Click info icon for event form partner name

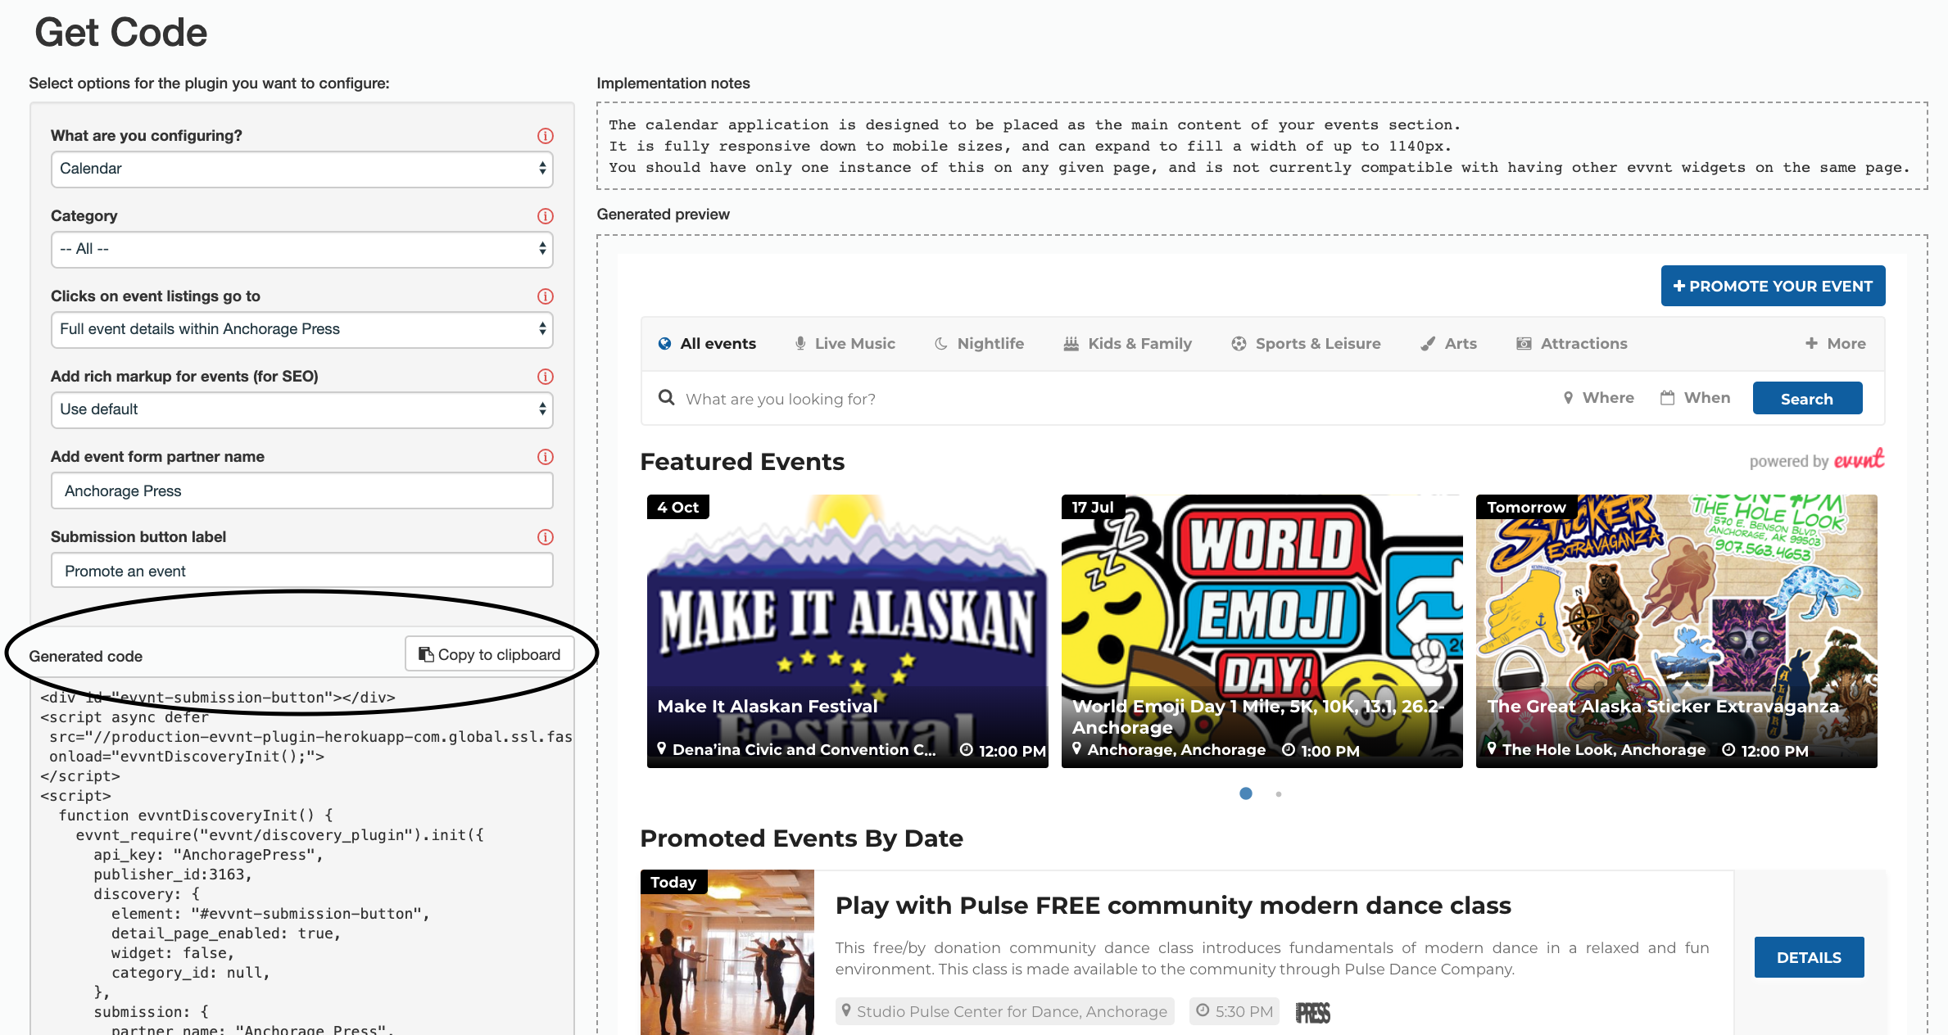[x=545, y=457]
